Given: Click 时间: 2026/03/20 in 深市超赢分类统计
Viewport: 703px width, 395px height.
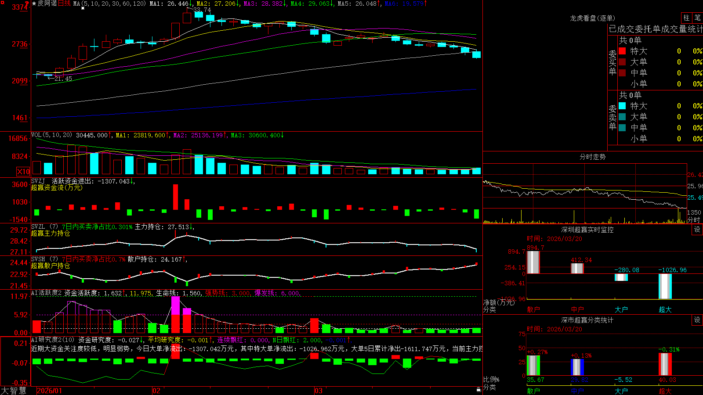Looking at the screenshot, I should (x=554, y=329).
